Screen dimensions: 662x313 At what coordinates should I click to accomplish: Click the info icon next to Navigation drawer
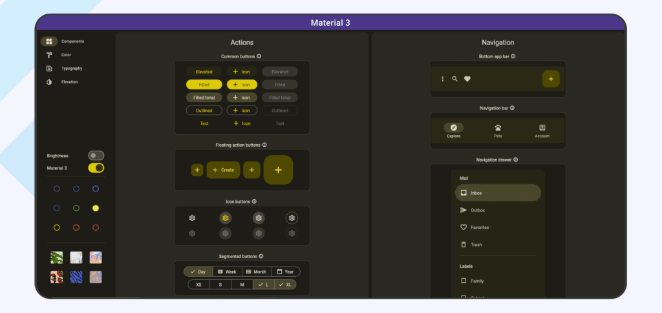point(515,160)
